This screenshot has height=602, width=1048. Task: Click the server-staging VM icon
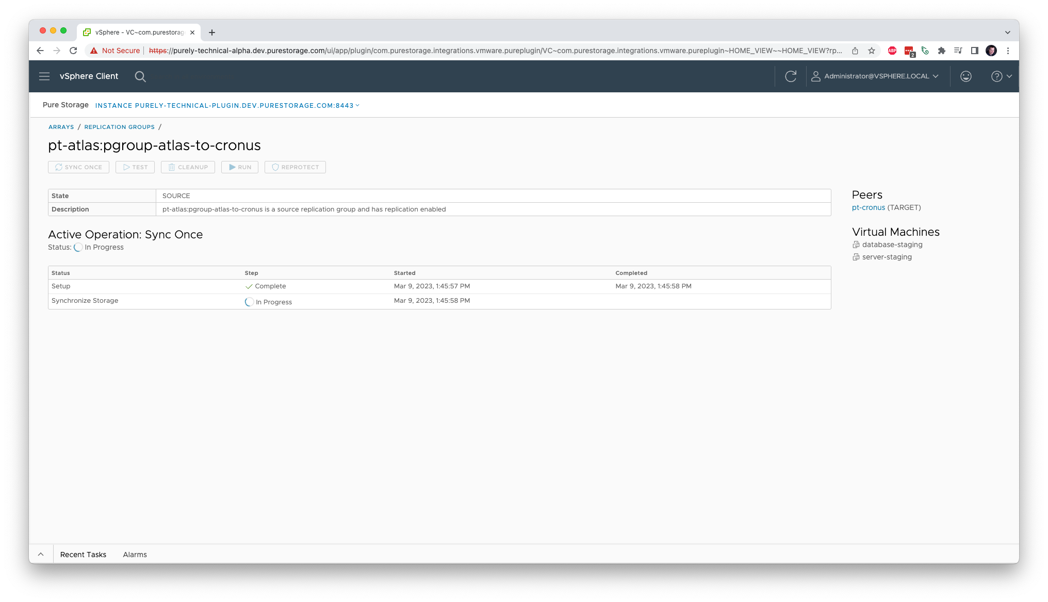coord(856,257)
